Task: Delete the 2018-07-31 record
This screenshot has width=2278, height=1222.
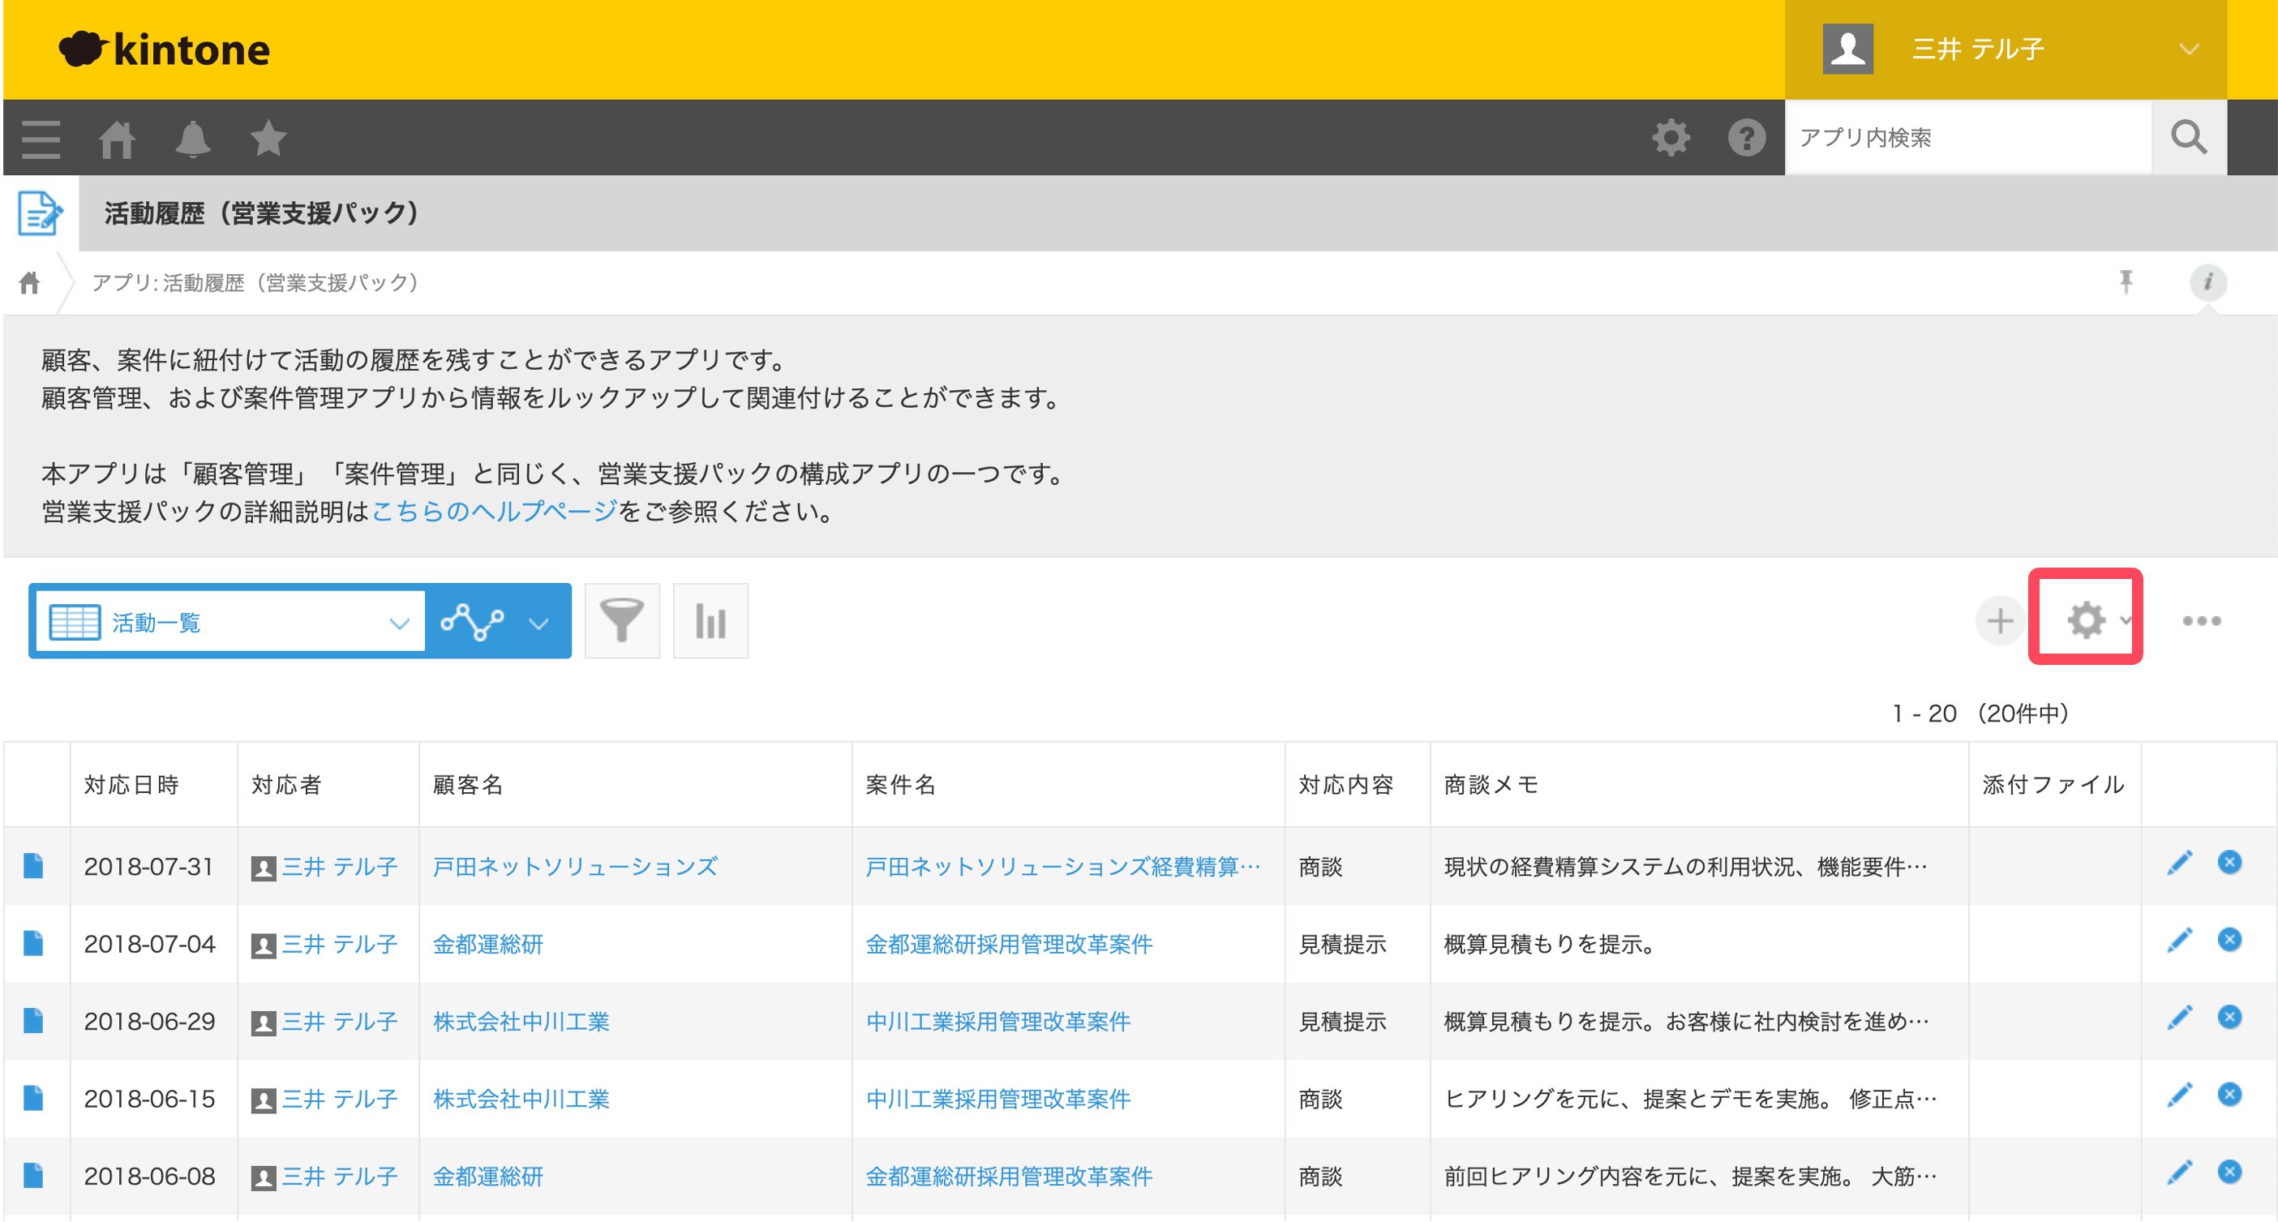Action: tap(2229, 862)
